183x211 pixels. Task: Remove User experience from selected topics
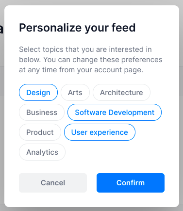[100, 132]
